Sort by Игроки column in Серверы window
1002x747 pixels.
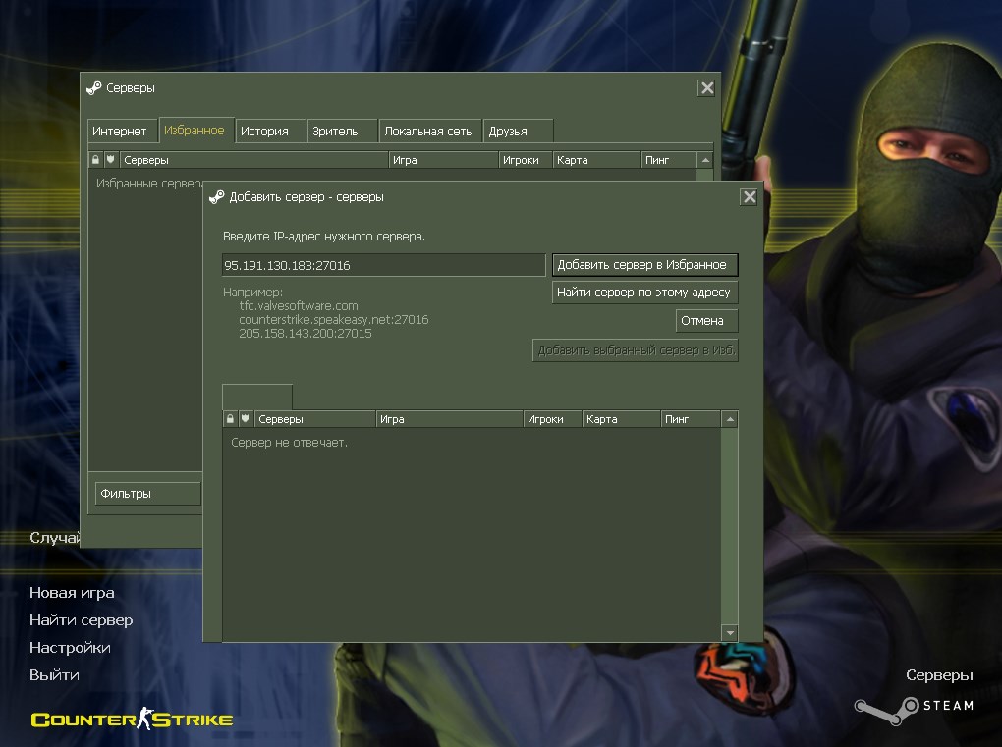click(x=525, y=160)
